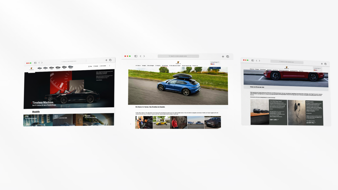Click the Händler location pin link
Viewport: 338px width, 190px height.
click(x=96, y=66)
